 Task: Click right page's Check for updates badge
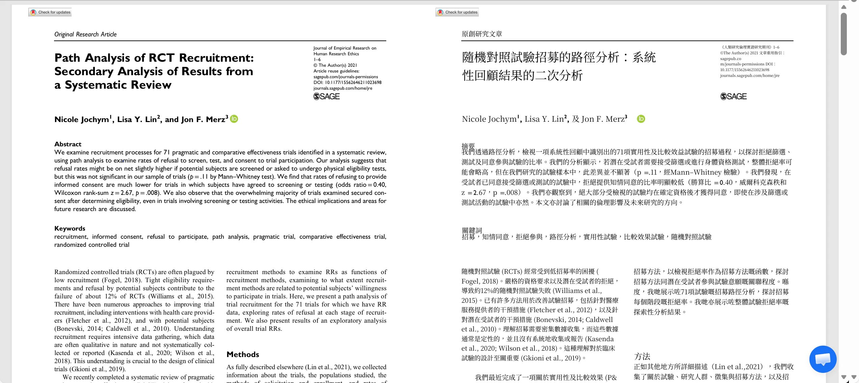click(x=457, y=12)
